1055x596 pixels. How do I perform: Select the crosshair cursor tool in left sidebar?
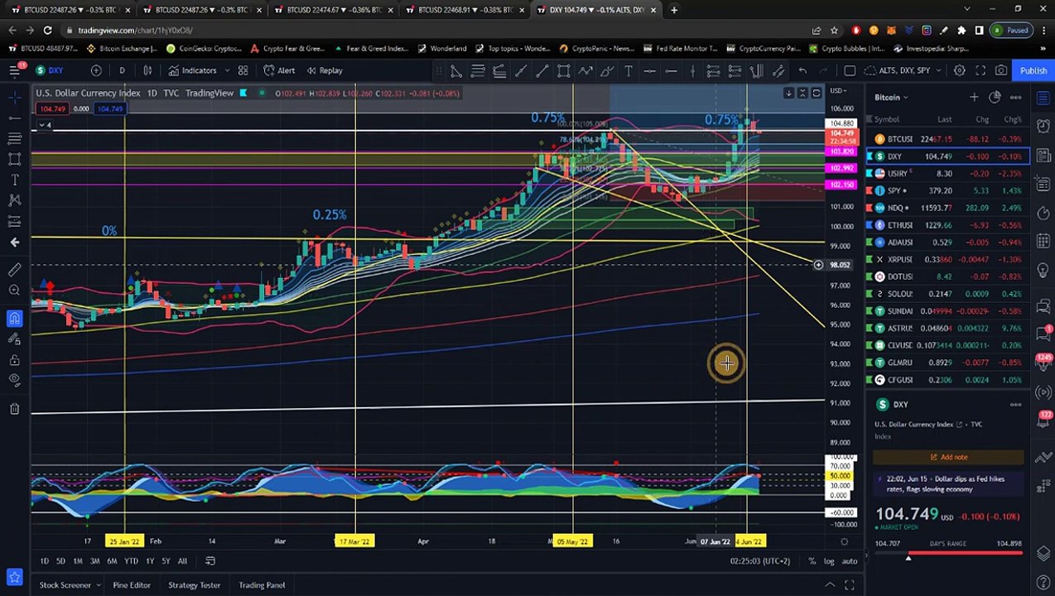tap(14, 99)
